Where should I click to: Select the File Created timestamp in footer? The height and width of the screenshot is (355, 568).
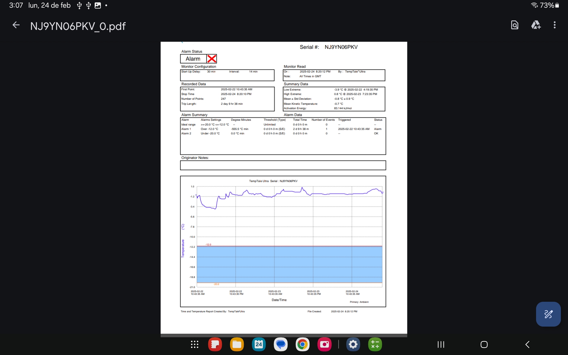coord(344,312)
